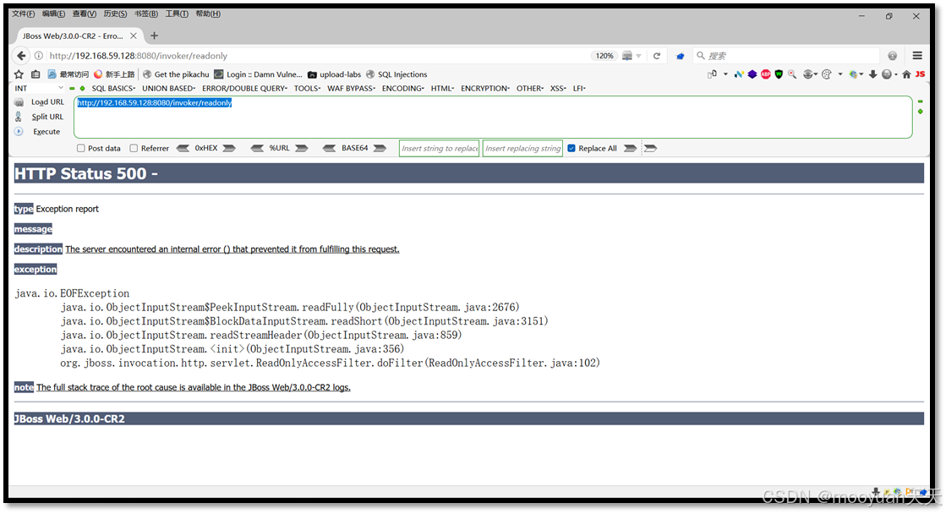The height and width of the screenshot is (514, 946).
Task: Expand TOOLS HackBar menu
Action: [308, 89]
